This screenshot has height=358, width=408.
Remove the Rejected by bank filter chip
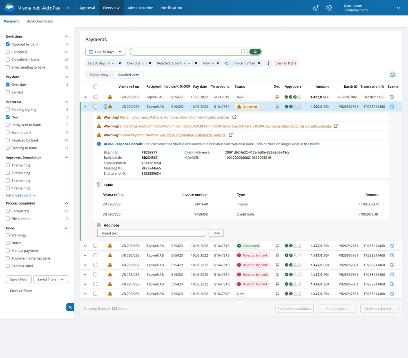point(196,63)
